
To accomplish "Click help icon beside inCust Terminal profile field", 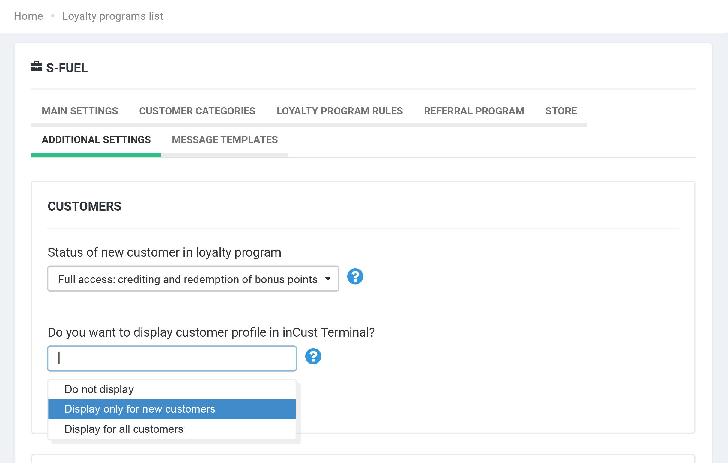I will tap(313, 356).
